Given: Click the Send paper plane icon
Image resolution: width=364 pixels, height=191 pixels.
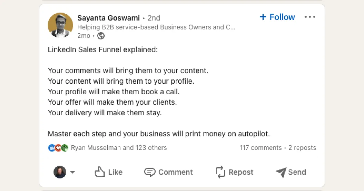Looking at the screenshot, I should (281, 172).
